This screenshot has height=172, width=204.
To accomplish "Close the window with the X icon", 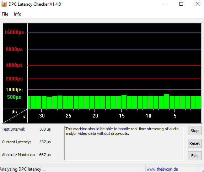I will 198,4.
